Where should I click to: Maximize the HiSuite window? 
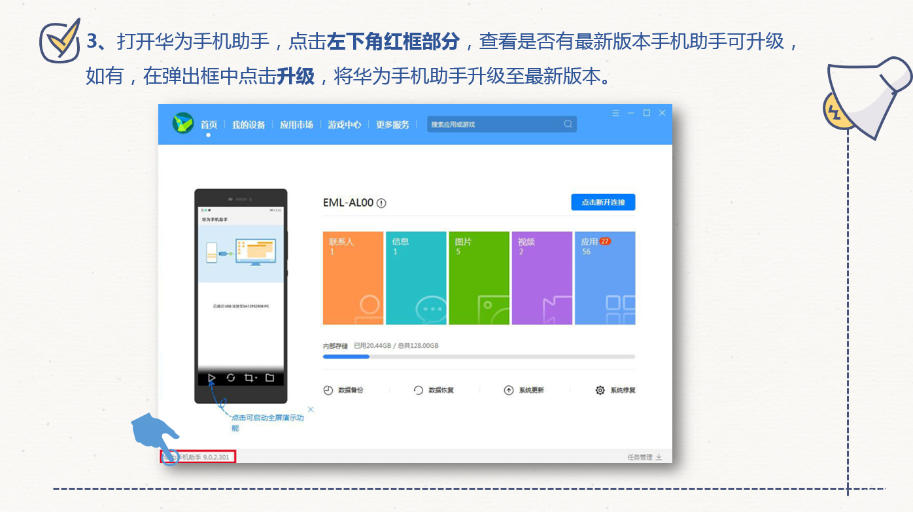point(647,113)
